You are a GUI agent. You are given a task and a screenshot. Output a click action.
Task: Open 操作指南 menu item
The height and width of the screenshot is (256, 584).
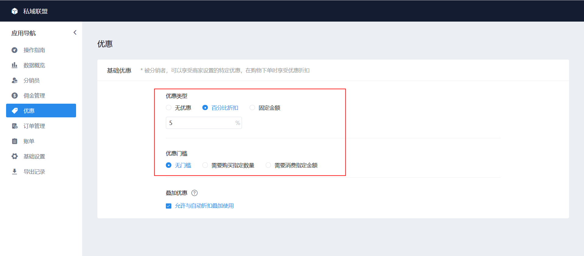click(x=41, y=50)
